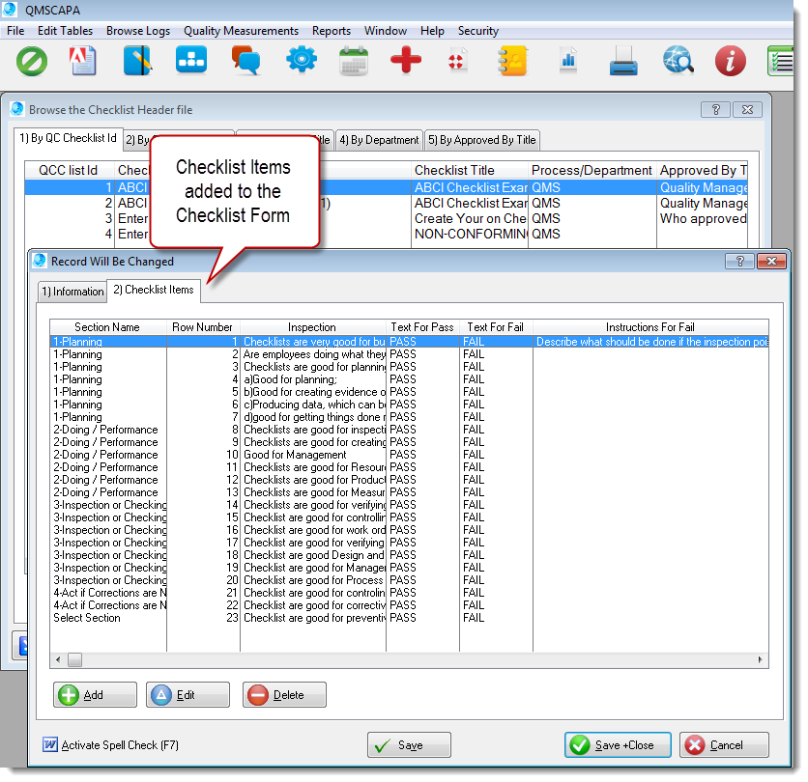The width and height of the screenshot is (808, 782).
Task: Select the first Checklist Items row
Action: coord(290,340)
